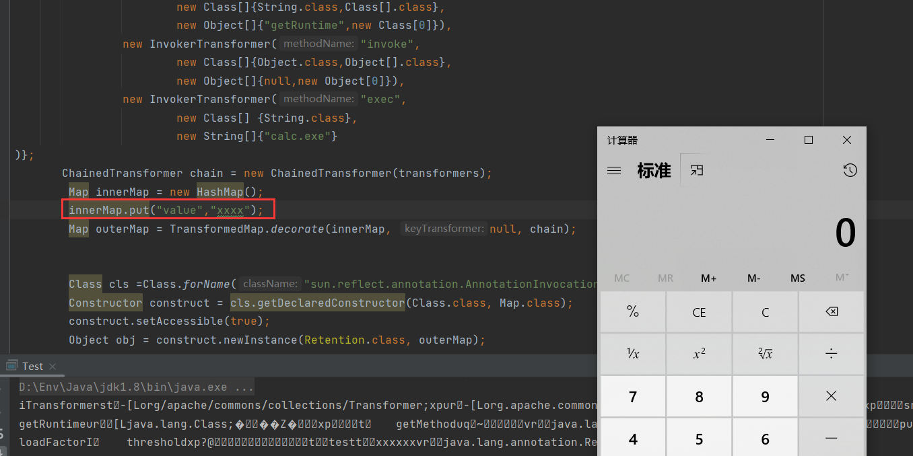Click the className: parameter hint
The height and width of the screenshot is (456, 913).
(271, 284)
